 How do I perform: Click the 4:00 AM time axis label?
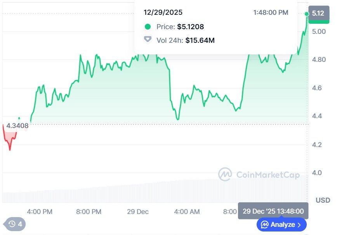coord(187,212)
